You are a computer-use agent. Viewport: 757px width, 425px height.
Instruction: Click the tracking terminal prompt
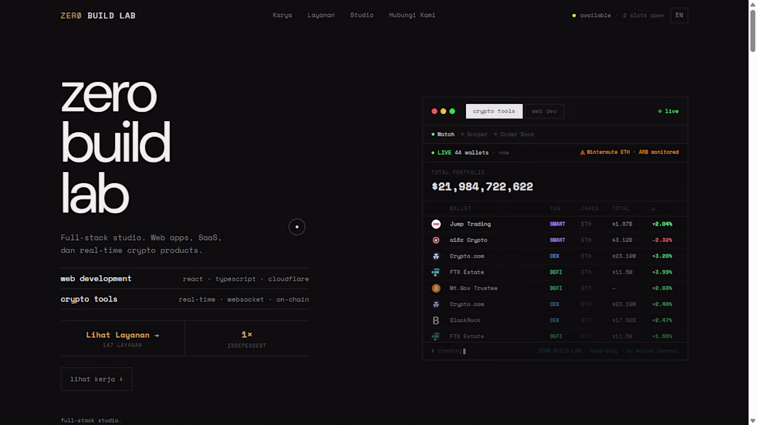coord(448,351)
